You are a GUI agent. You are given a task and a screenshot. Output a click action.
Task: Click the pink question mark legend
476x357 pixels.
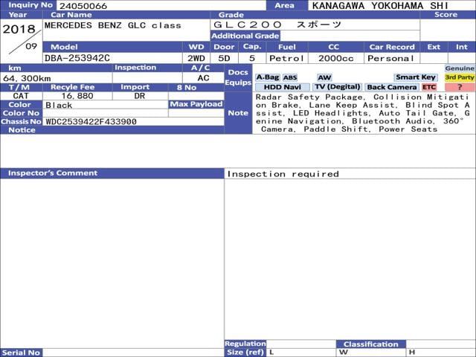[x=460, y=87]
